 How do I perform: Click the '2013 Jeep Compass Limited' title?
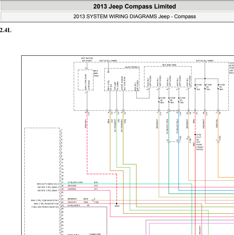134,7
